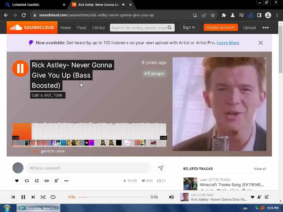
Task: Reload the page
Action: click(x=24, y=15)
